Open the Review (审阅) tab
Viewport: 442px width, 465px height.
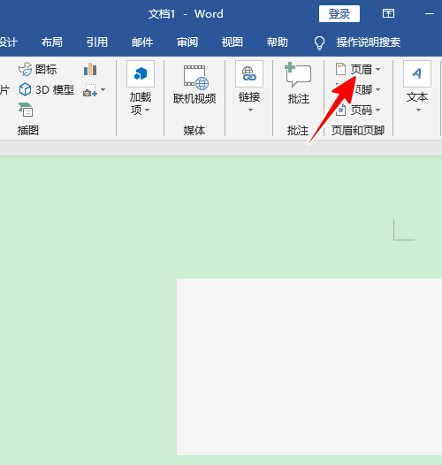point(187,42)
